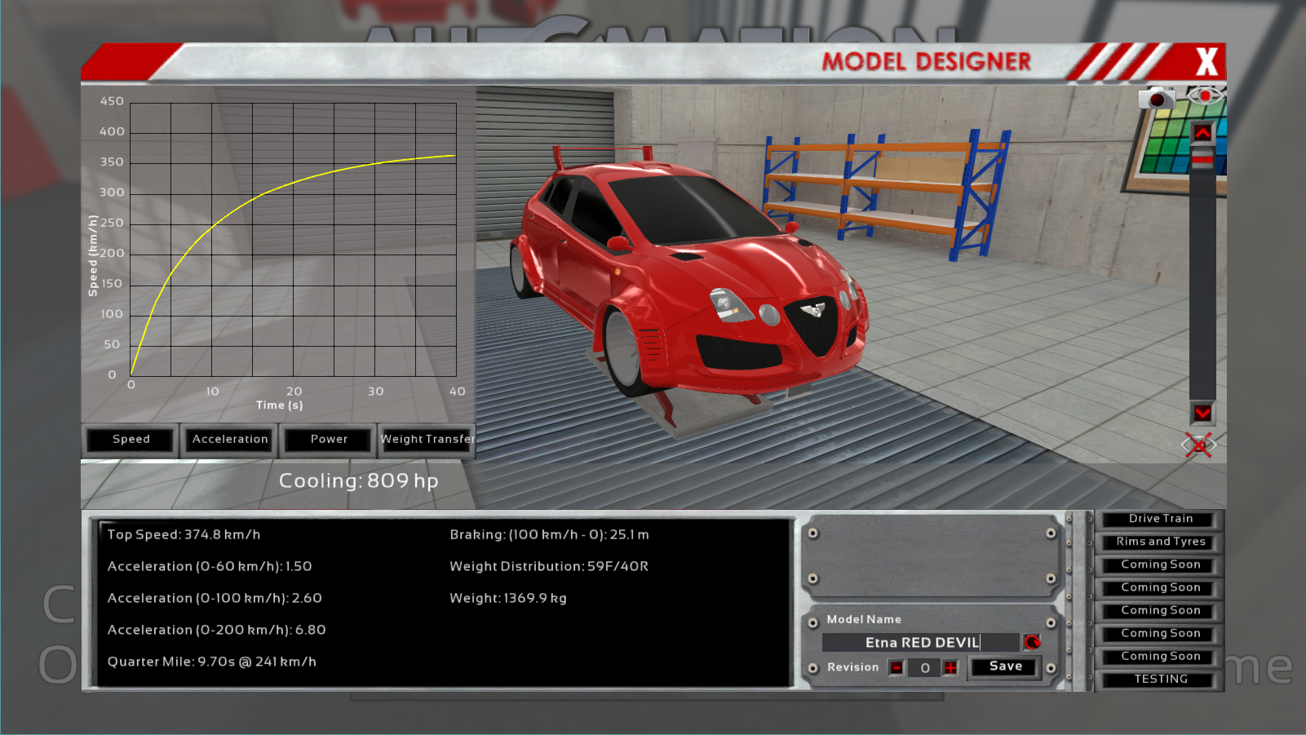Viewport: 1306px width, 735px height.
Task: Click the last Coming Soon button above TESTING
Action: click(1160, 656)
